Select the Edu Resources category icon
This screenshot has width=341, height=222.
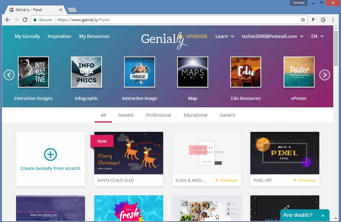click(x=246, y=72)
